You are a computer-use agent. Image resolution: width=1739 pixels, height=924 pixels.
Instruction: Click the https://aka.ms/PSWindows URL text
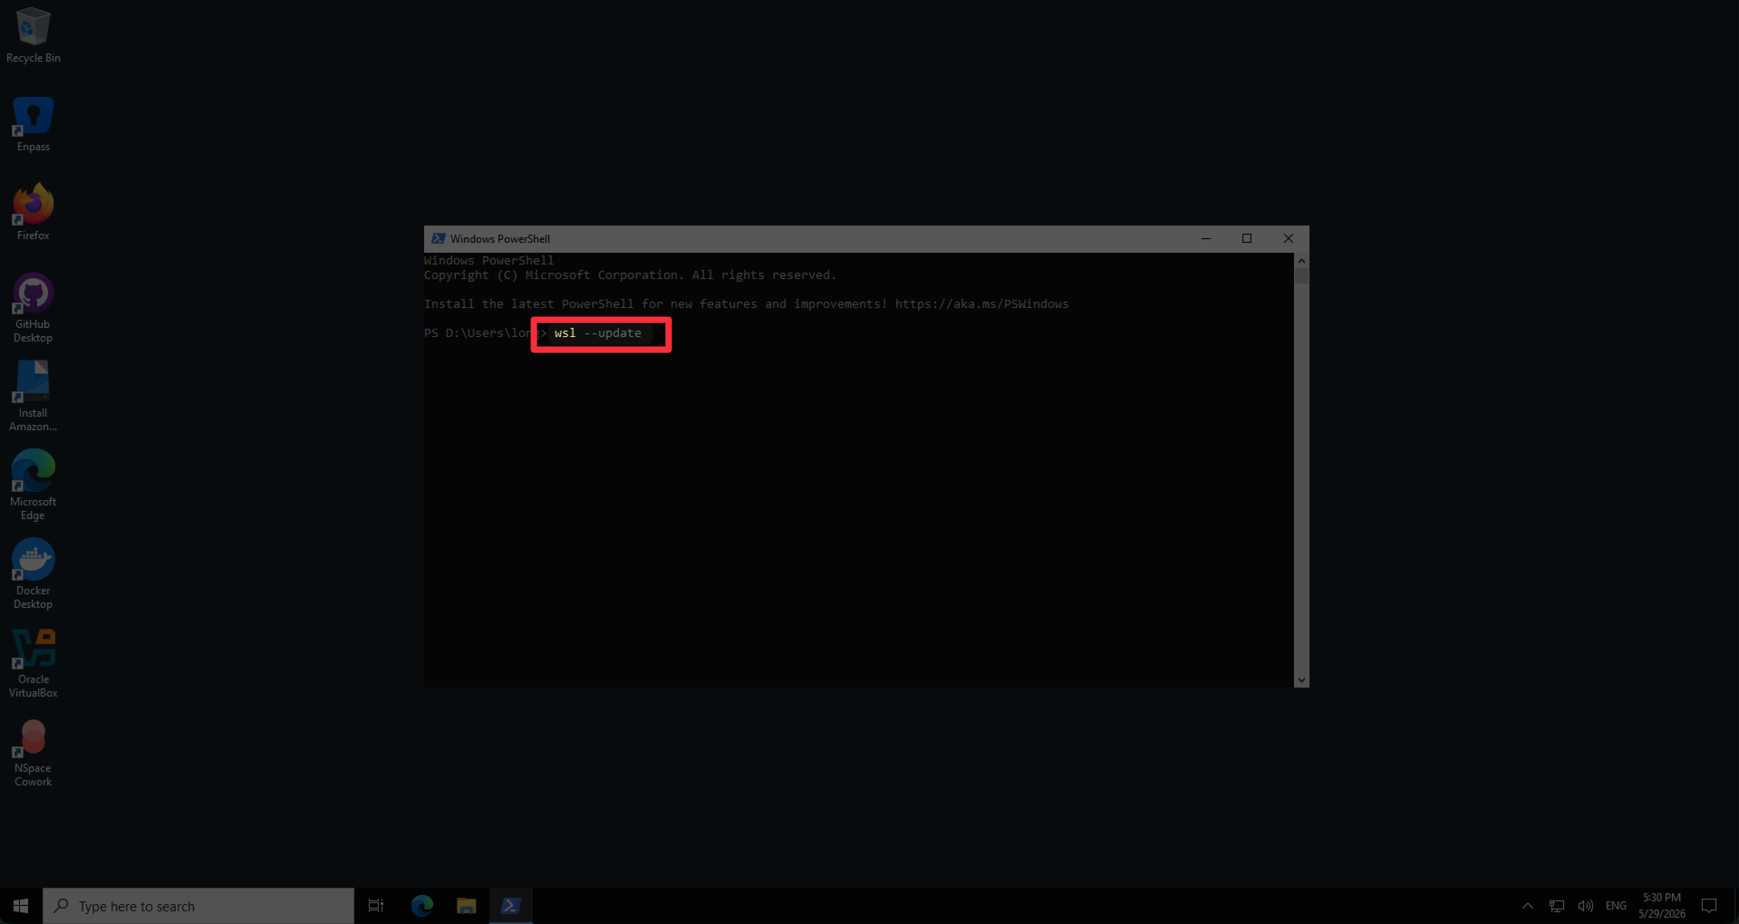tap(981, 304)
